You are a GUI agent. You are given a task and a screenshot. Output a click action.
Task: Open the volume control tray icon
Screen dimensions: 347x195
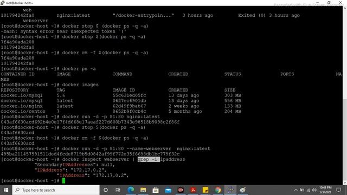click(314, 190)
